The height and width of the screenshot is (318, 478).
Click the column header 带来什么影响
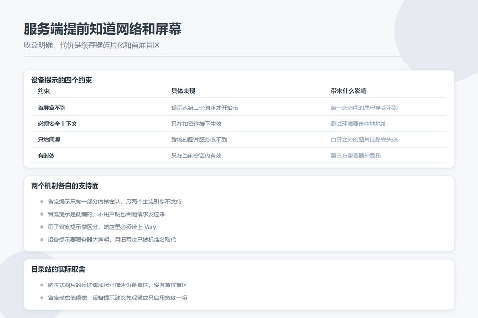pos(348,91)
